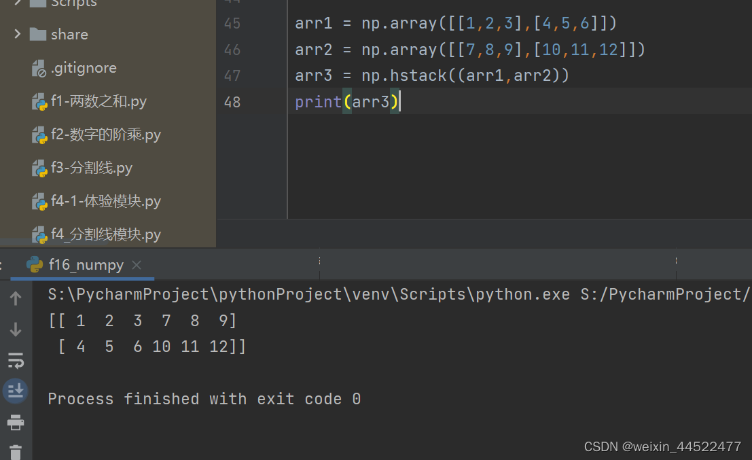The height and width of the screenshot is (460, 752).
Task: Click on arr3 = np.hstack code line
Action: (x=431, y=76)
